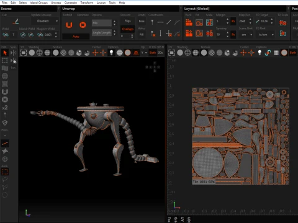
Task: Open the Tools menu
Action: [112, 2]
